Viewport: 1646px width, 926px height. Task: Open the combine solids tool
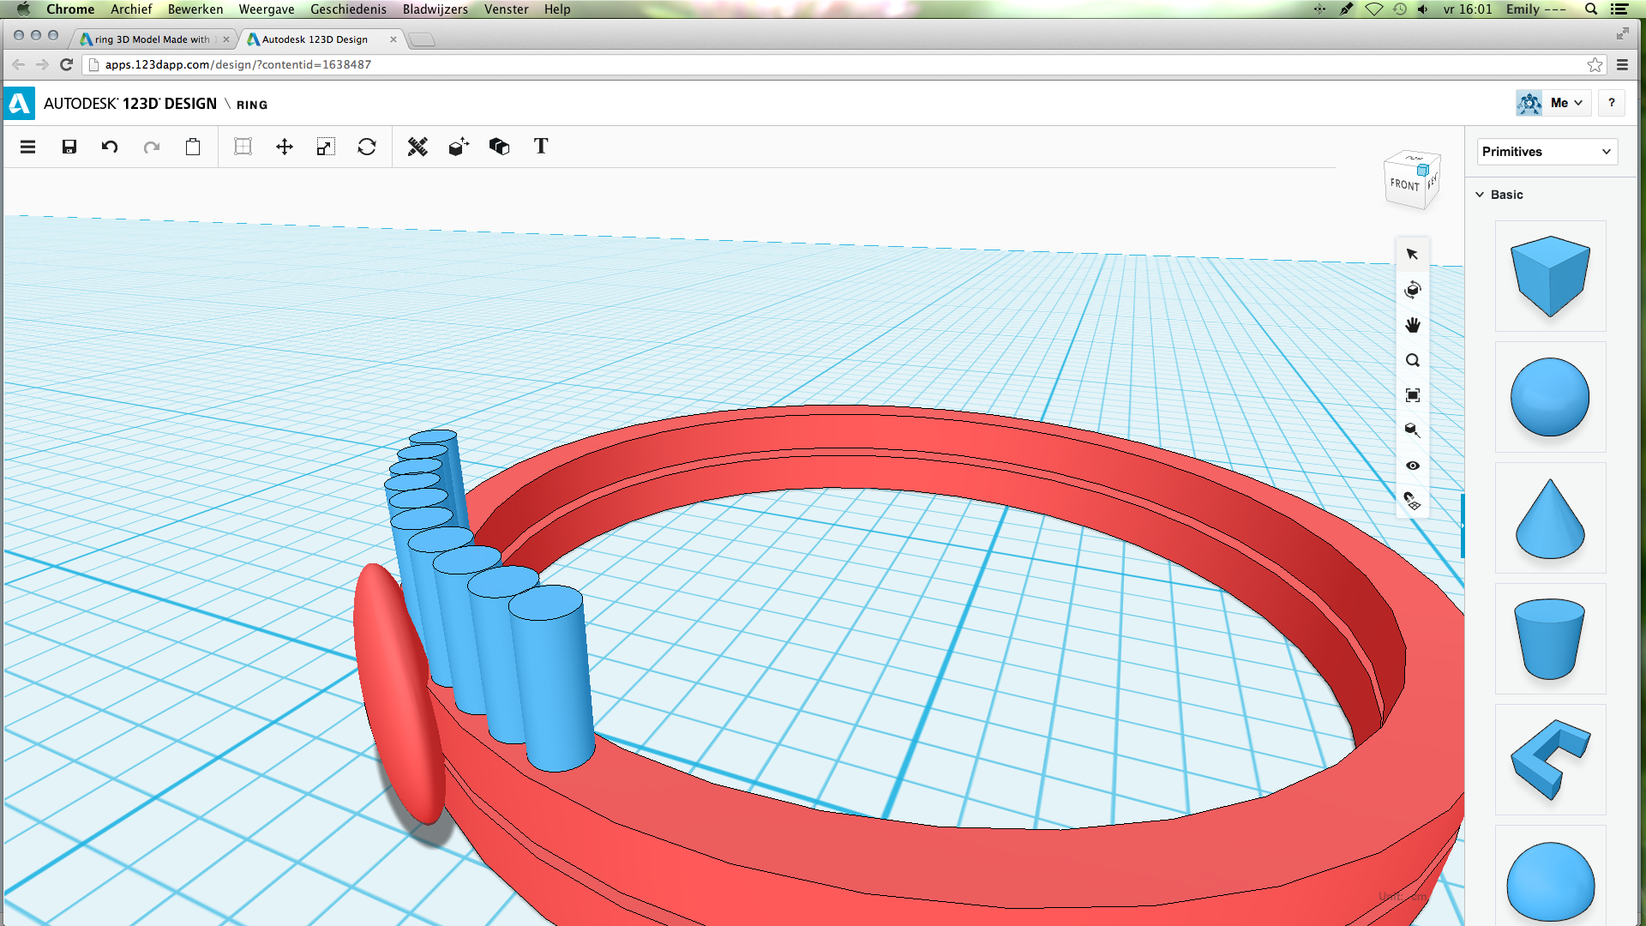click(x=499, y=147)
